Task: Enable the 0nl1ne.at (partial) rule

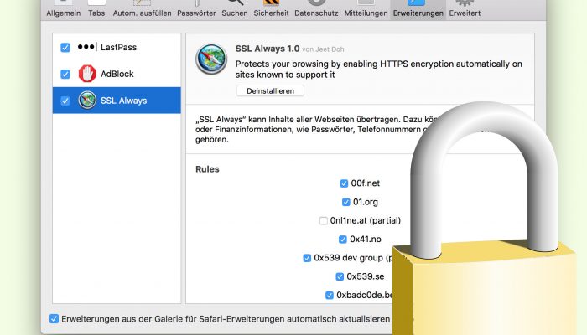Action: coord(324,220)
